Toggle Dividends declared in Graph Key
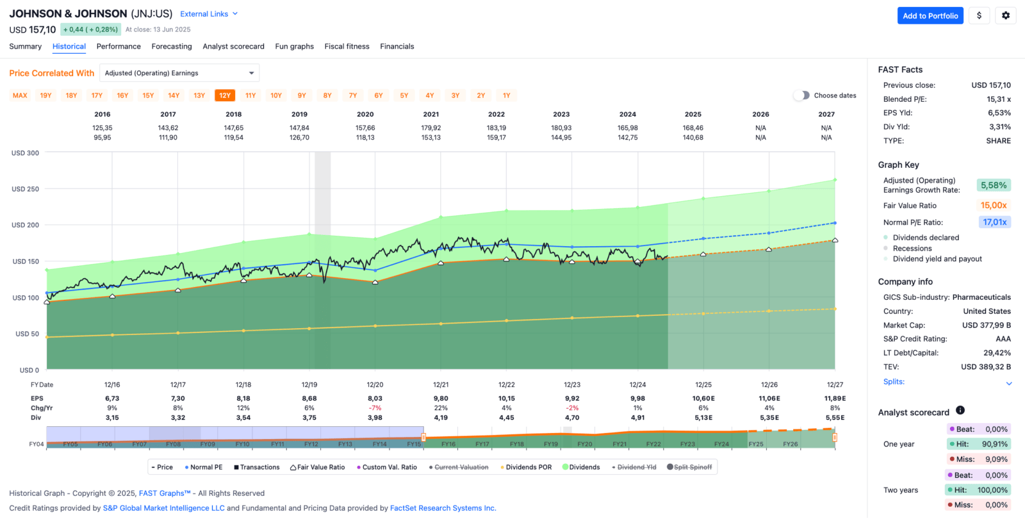The height and width of the screenshot is (528, 1025). 921,238
